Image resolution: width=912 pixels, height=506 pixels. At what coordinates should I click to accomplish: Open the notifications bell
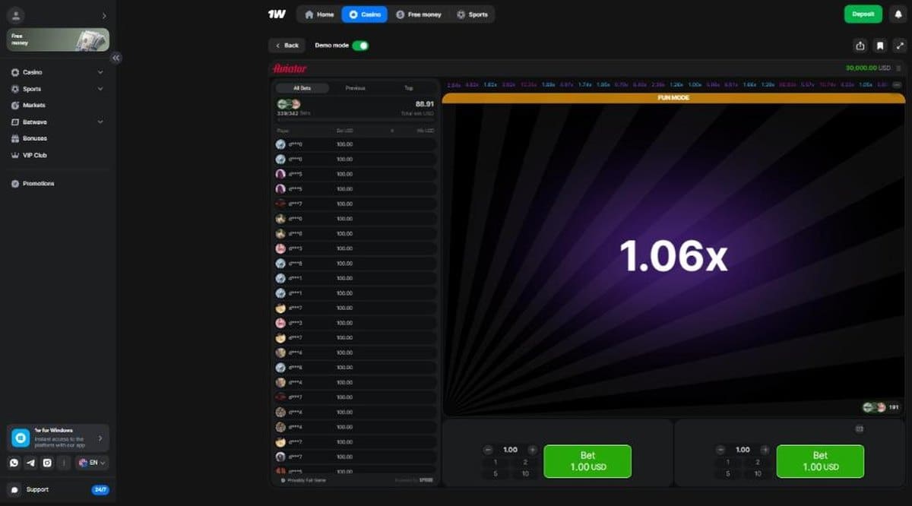(898, 14)
